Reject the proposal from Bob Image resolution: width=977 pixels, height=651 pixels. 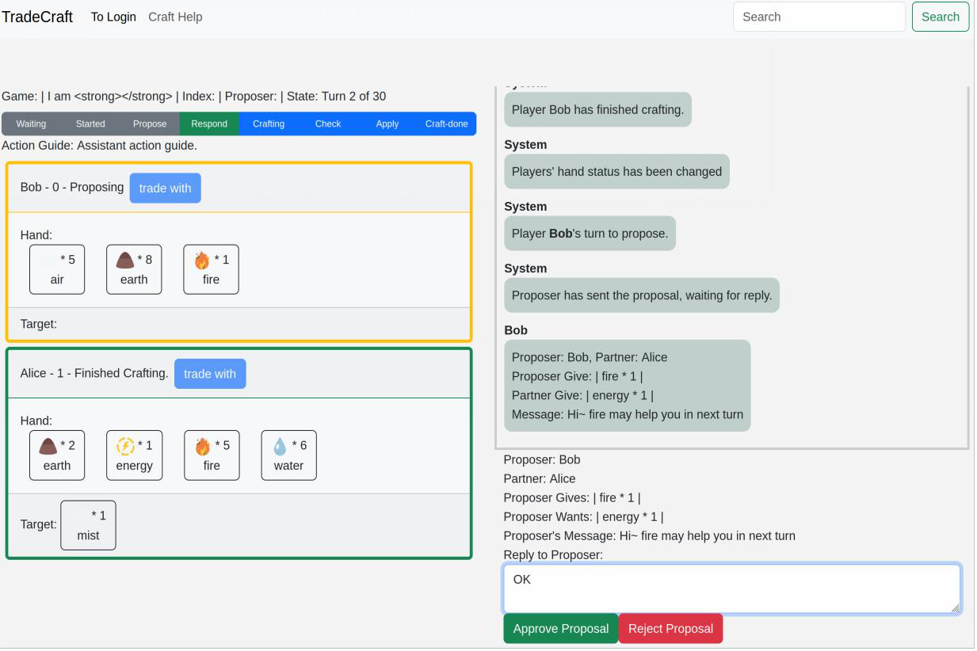tap(670, 629)
